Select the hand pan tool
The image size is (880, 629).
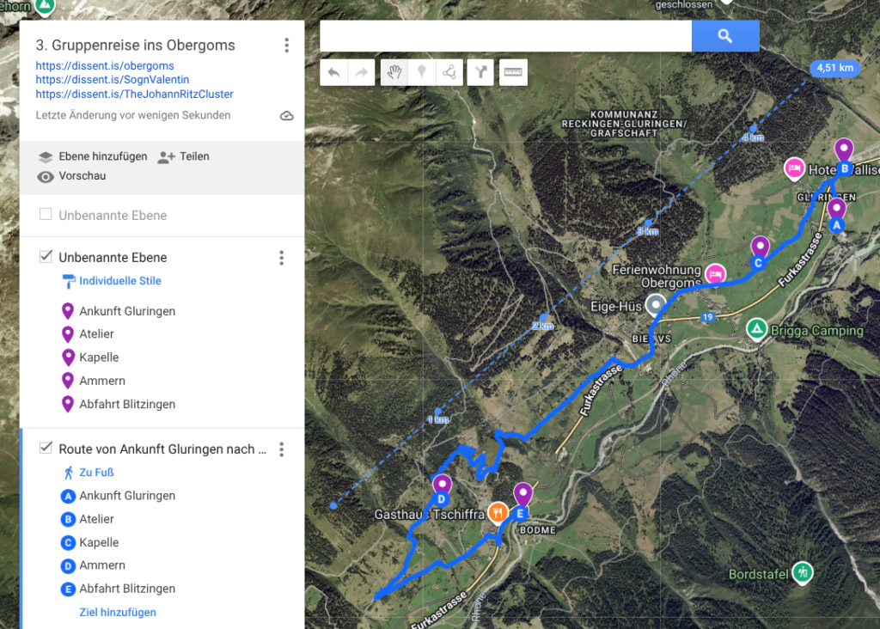[x=394, y=73]
